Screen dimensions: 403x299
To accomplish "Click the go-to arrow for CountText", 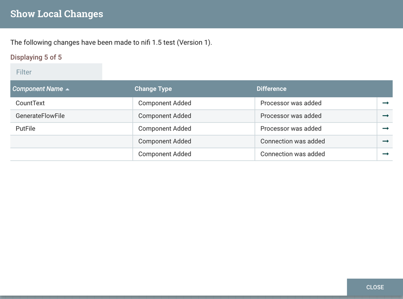I will [385, 103].
